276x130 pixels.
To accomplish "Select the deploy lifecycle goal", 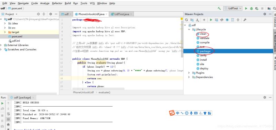I will point(204,68).
